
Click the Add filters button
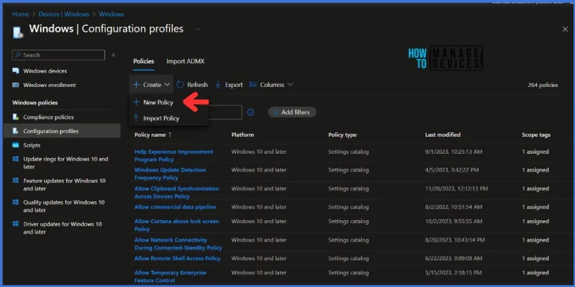point(292,112)
